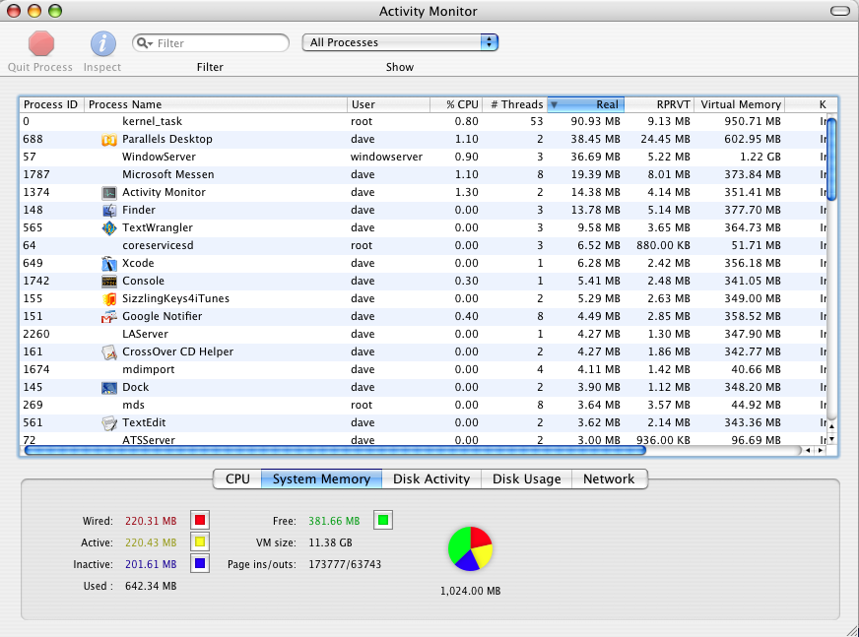Select the mds process row
859x637 pixels.
pos(422,406)
